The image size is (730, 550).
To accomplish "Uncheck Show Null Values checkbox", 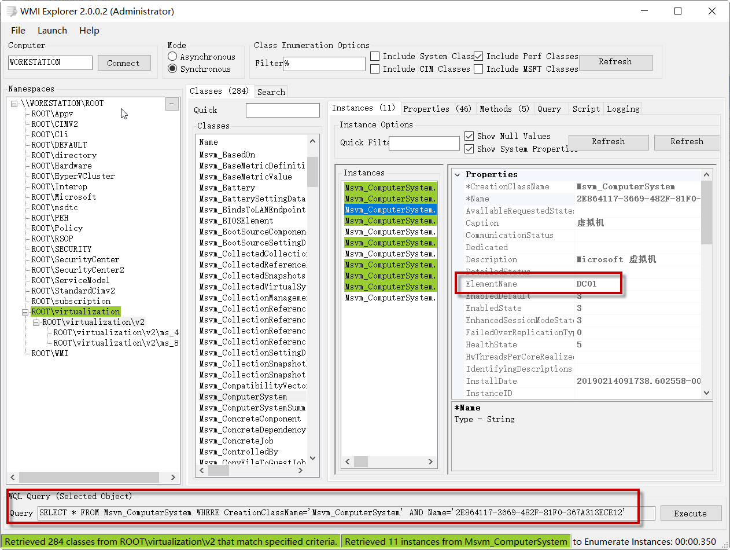I will tap(469, 136).
